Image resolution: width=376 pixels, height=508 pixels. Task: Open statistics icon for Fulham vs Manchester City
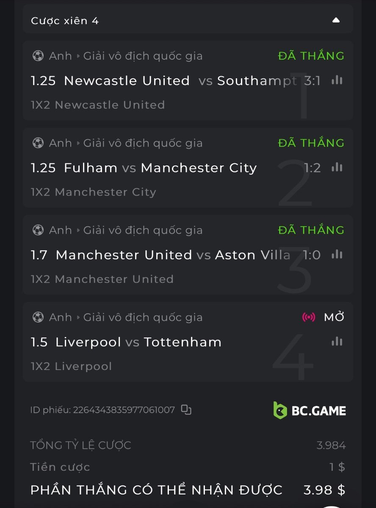click(337, 168)
